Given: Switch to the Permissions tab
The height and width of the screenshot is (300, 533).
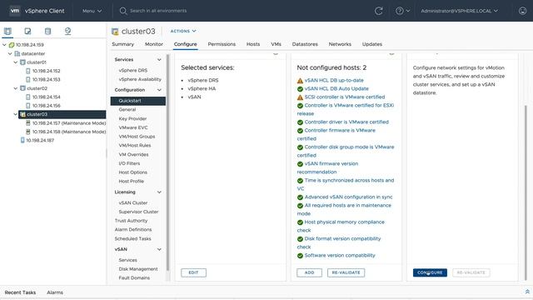Looking at the screenshot, I should [222, 44].
